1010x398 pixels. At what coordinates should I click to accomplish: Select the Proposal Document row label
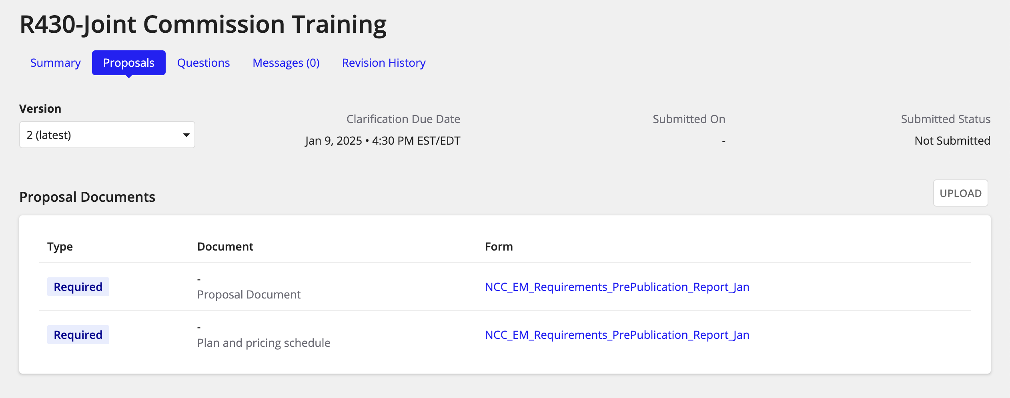[248, 295]
